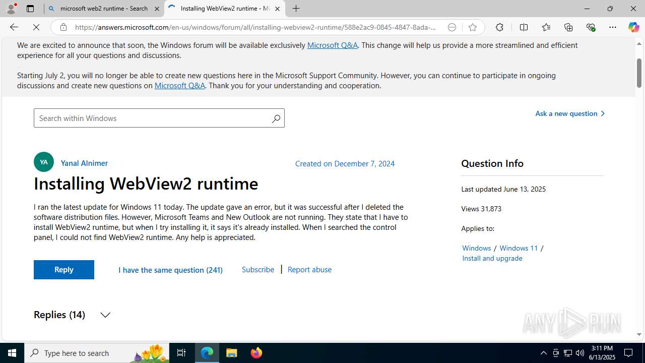Viewport: 645px width, 363px height.
Task: Open the taskbar clock and date
Action: pyautogui.click(x=602, y=353)
